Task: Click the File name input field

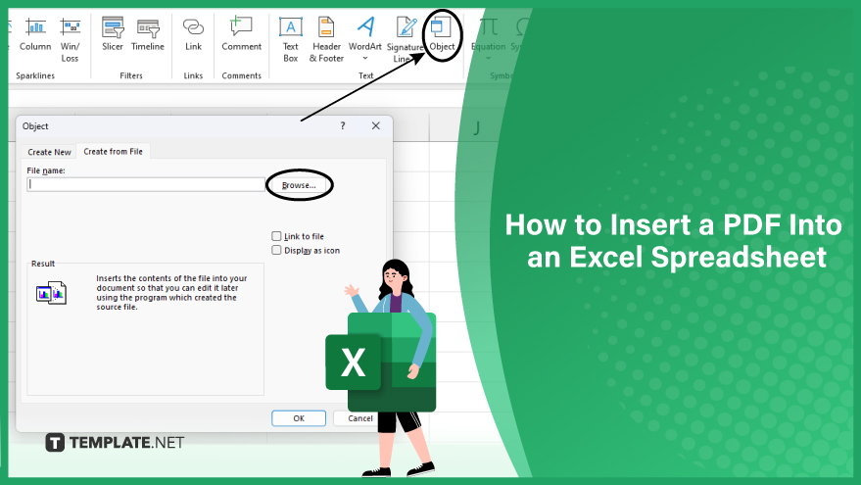Action: point(146,184)
